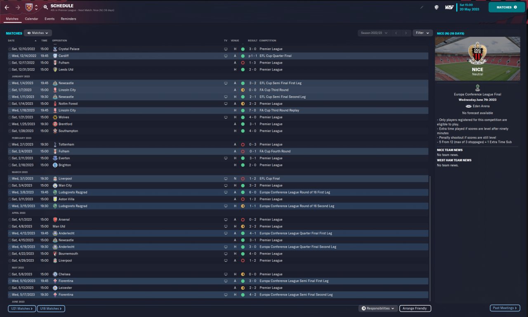Open the search magnifier icon
The image size is (528, 317).
click(x=45, y=7)
